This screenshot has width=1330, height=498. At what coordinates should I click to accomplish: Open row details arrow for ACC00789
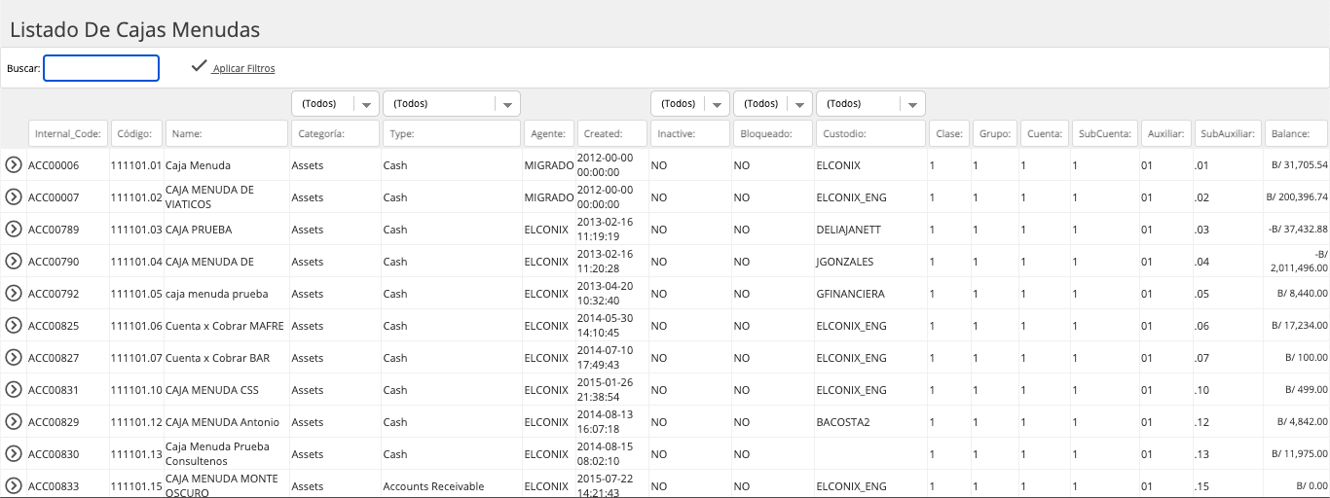coord(14,230)
